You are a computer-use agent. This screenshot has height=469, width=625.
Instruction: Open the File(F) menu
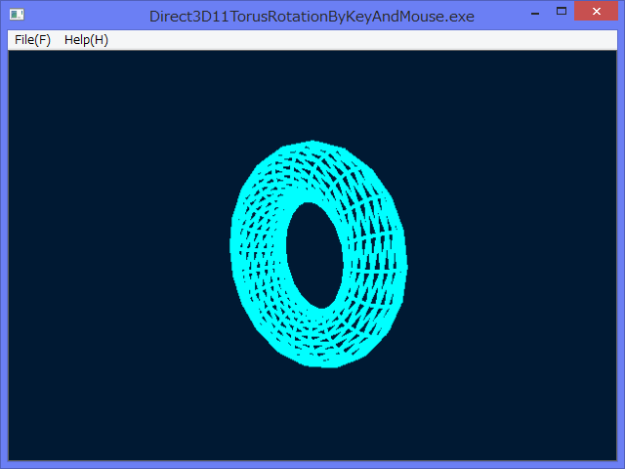pos(32,40)
